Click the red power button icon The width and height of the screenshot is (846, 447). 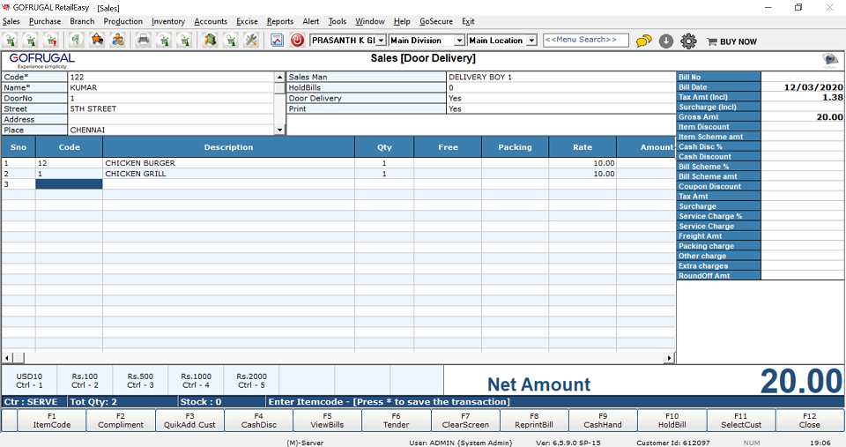297,41
